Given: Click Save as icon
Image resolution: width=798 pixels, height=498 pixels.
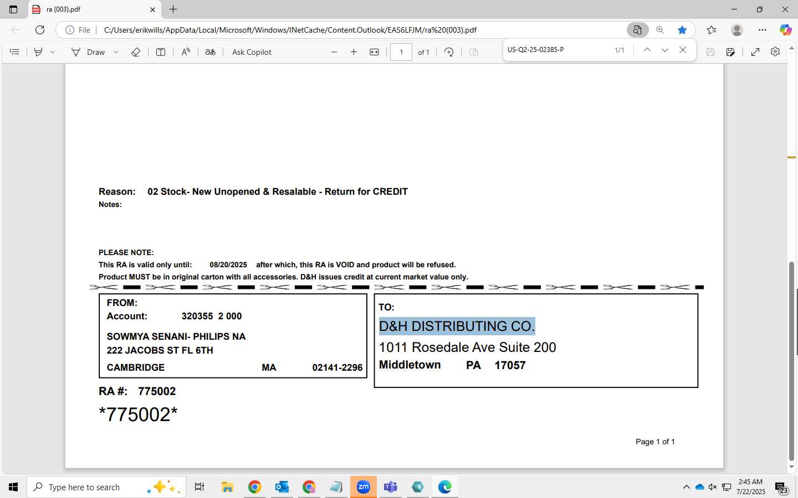Looking at the screenshot, I should point(731,52).
